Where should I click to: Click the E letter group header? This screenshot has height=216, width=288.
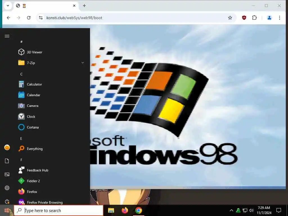[21, 138]
